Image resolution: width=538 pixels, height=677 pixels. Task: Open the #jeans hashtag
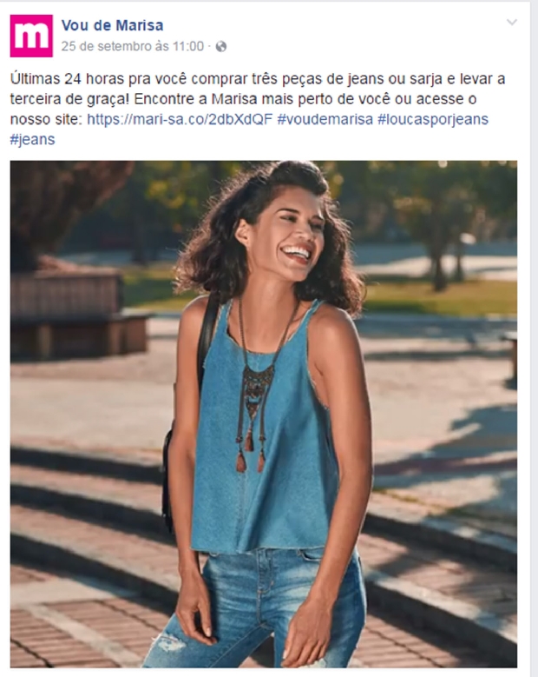[x=33, y=139]
